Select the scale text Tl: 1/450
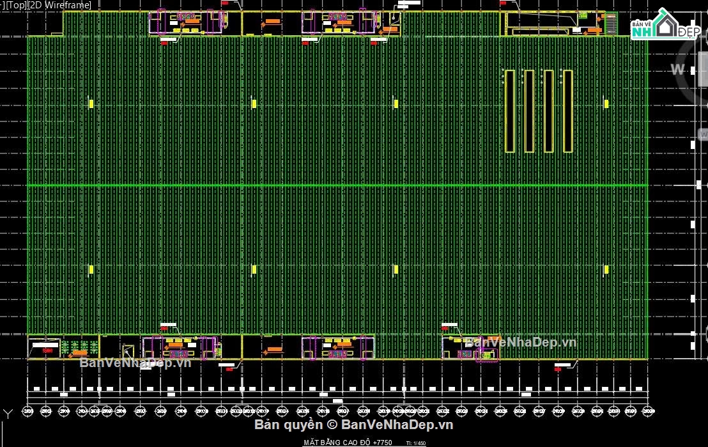This screenshot has width=708, height=447. click(x=416, y=443)
